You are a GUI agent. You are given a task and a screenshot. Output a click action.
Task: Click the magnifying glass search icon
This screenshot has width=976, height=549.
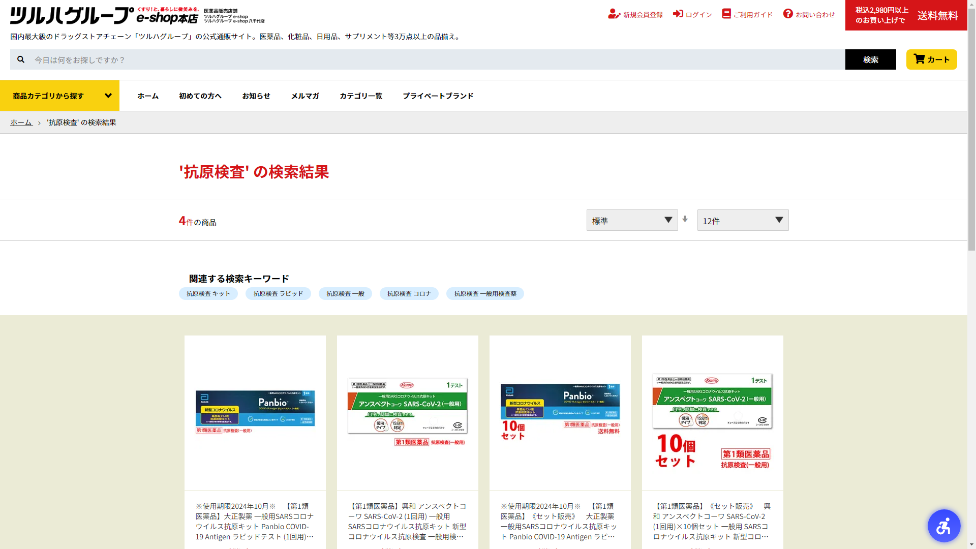point(21,59)
